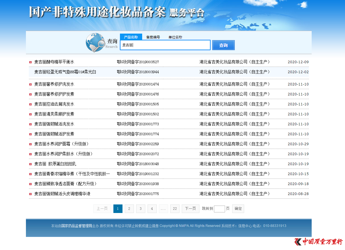Click 国家药品监督管理局 footer link
This screenshot has width=345, height=250.
(x=77, y=226)
